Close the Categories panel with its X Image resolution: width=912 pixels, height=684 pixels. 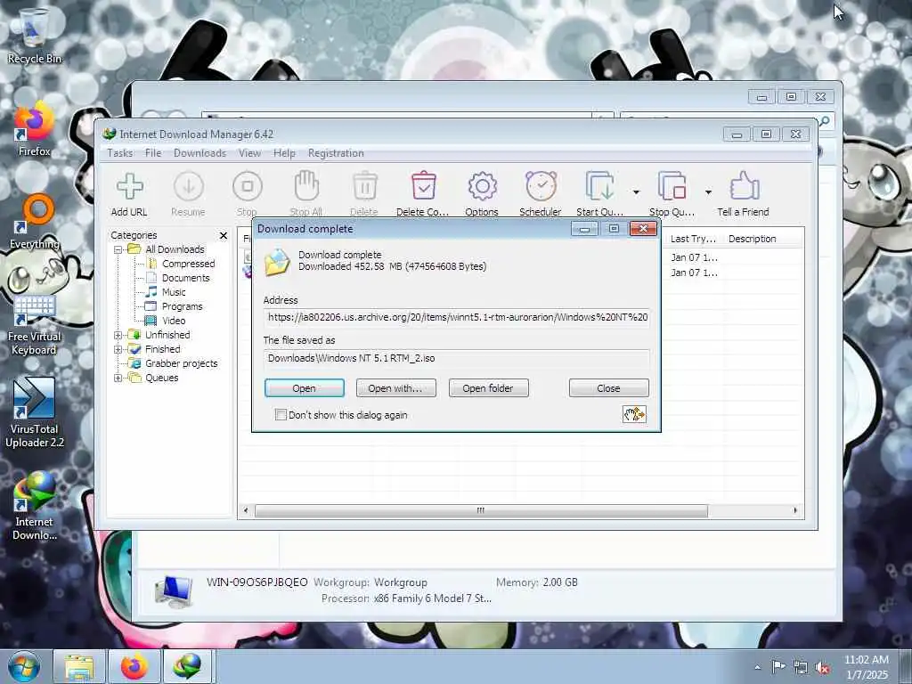(224, 235)
